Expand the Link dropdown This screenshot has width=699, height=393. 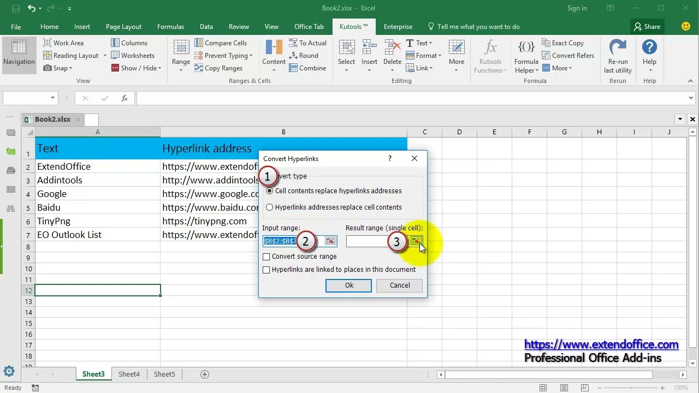(x=431, y=68)
